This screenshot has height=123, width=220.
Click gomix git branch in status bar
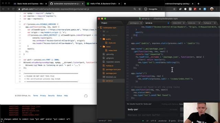click(x=172, y=121)
